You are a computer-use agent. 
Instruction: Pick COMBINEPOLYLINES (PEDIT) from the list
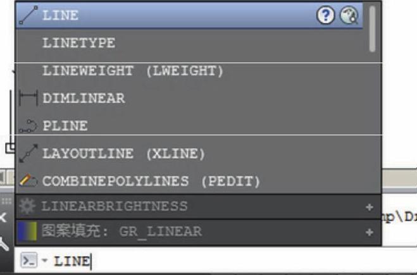tap(151, 181)
